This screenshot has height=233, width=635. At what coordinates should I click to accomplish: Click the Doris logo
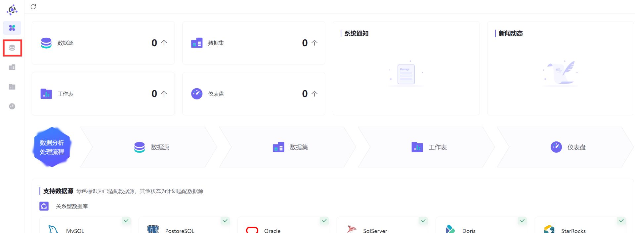(x=450, y=229)
